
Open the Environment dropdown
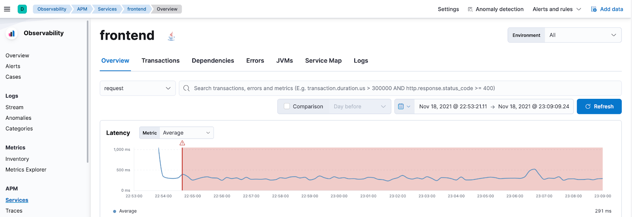[582, 35]
